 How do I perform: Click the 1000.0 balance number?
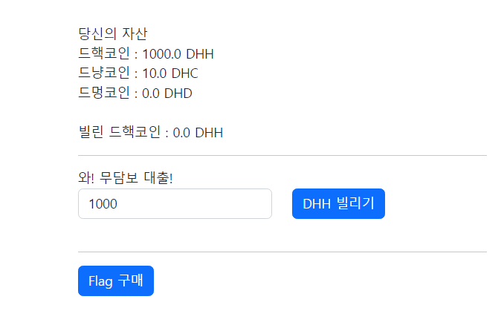point(161,54)
